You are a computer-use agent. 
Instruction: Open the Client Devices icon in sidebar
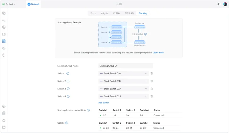click(4, 34)
